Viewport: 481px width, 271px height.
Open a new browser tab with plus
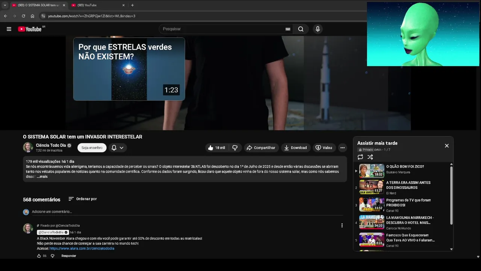[132, 5]
